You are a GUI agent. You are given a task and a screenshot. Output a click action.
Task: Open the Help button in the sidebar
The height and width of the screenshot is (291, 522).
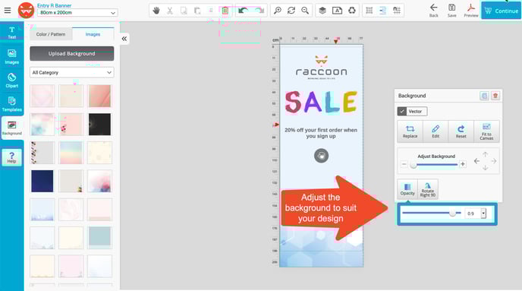[11, 157]
